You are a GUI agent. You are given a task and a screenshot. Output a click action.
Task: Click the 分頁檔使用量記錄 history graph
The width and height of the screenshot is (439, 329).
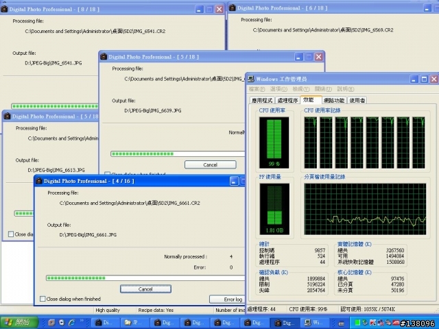[365, 208]
